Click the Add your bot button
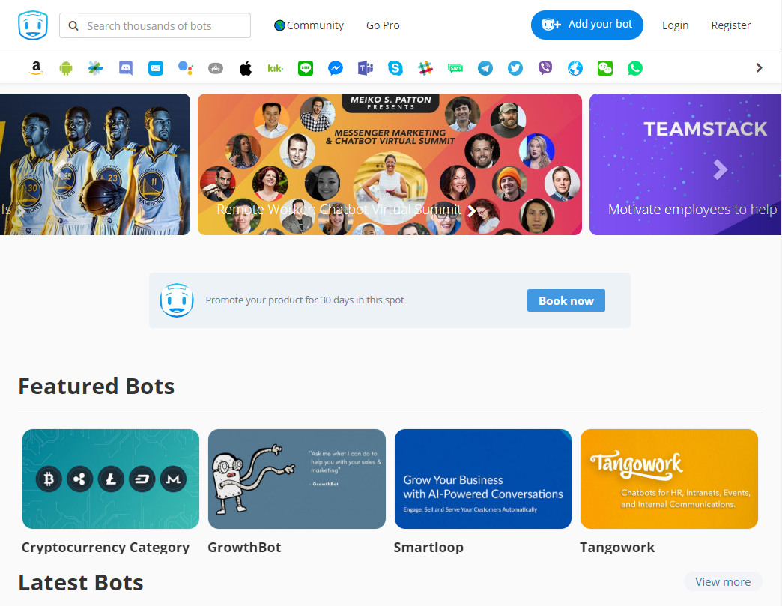The width and height of the screenshot is (782, 606). coord(587,25)
